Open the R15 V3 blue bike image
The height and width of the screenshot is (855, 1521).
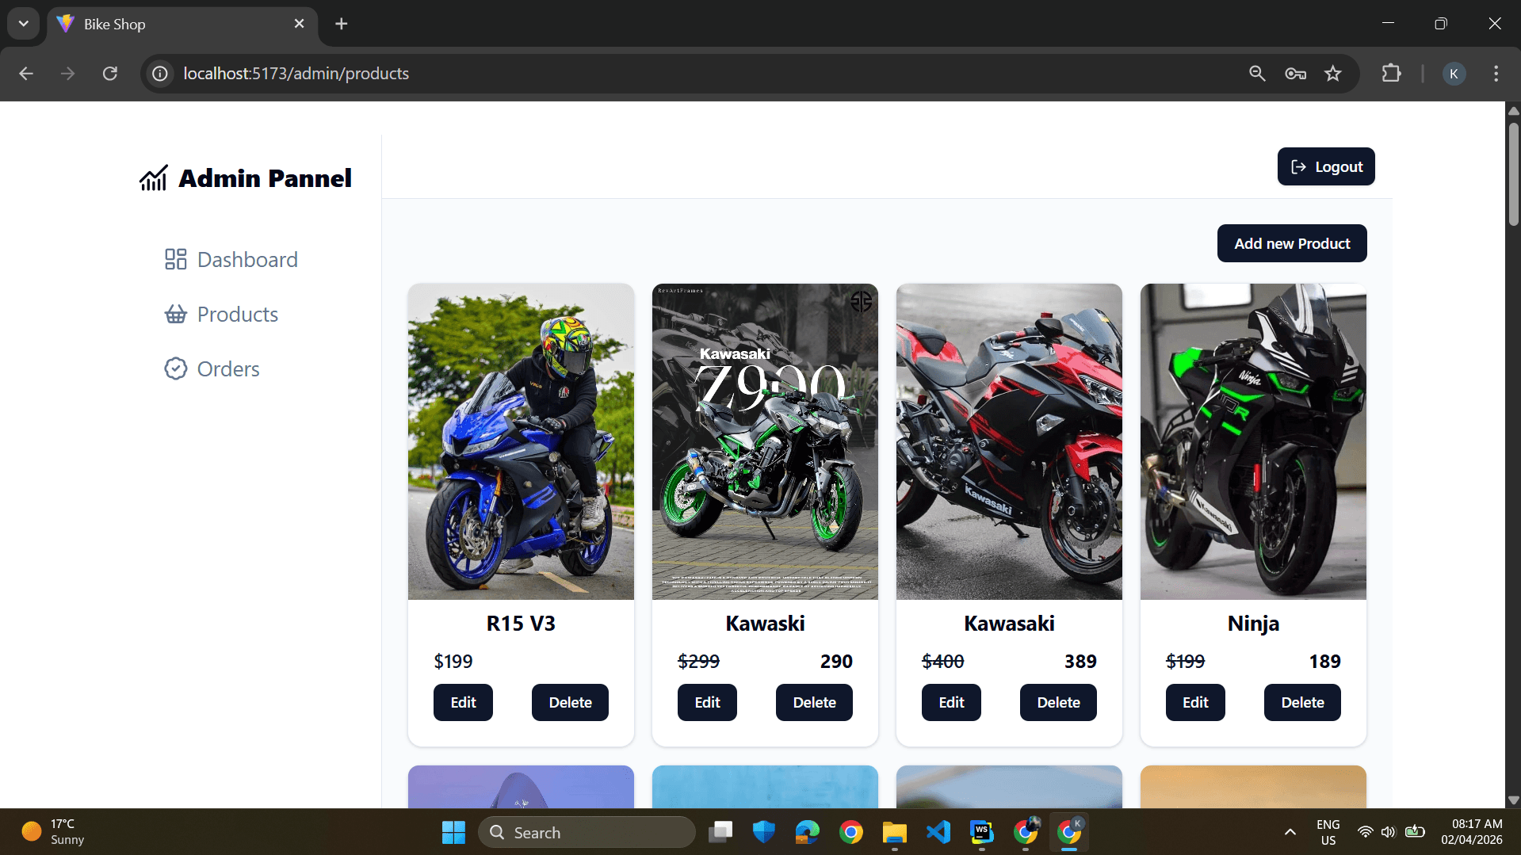pos(521,441)
